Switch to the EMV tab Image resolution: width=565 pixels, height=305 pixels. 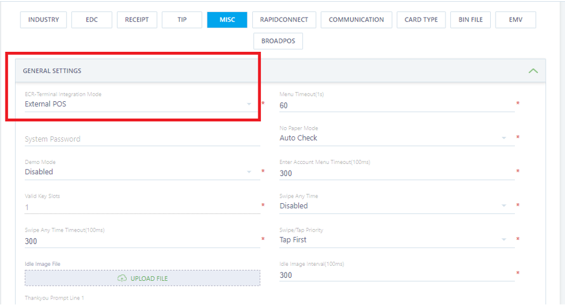click(516, 19)
